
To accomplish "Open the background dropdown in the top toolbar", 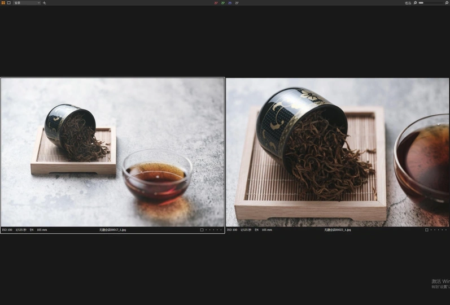I will pyautogui.click(x=27, y=3).
